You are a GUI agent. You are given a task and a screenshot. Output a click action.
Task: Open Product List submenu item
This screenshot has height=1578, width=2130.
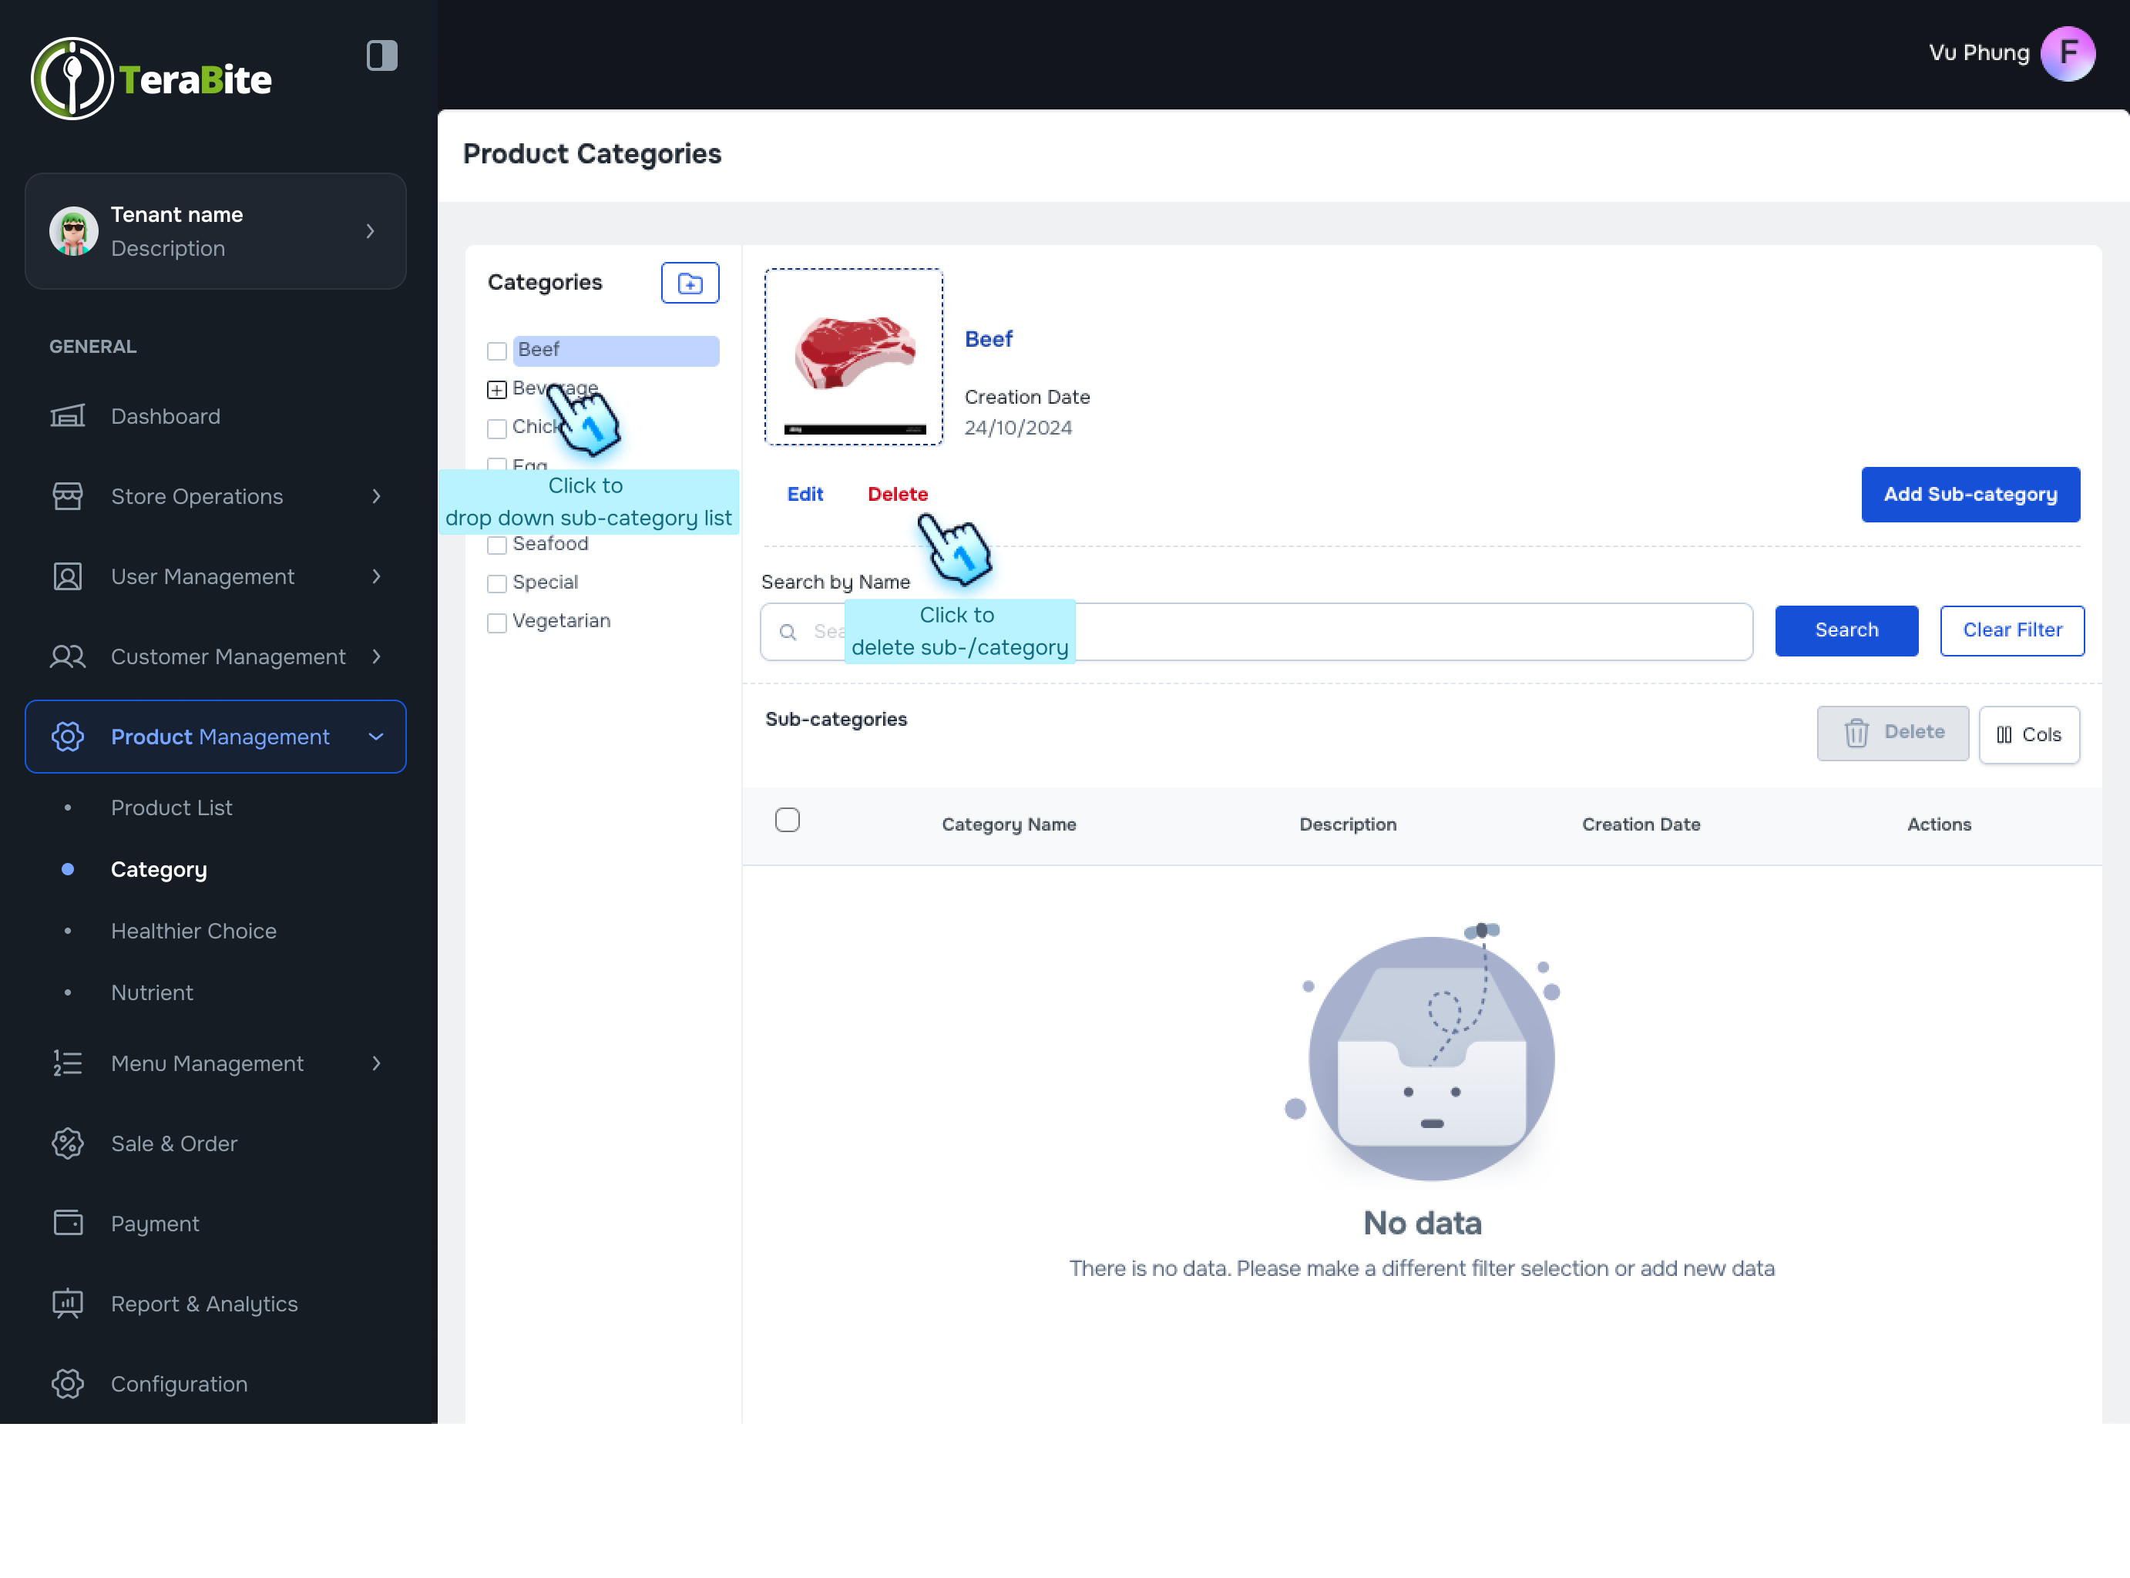click(171, 808)
